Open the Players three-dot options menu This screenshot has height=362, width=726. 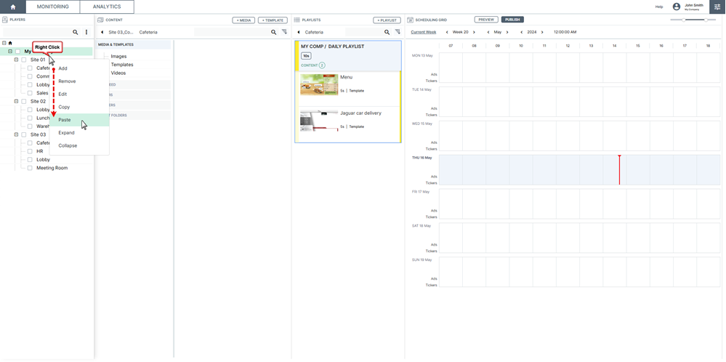coord(86,33)
